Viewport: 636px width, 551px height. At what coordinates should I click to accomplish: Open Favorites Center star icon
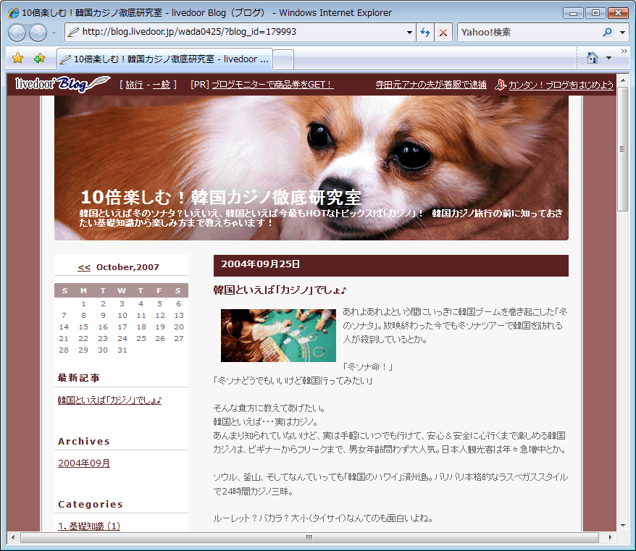18,59
